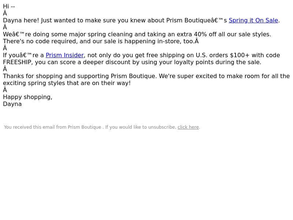Click the FREESHIP code word
Screen dimensions: 293x220
click(17, 62)
